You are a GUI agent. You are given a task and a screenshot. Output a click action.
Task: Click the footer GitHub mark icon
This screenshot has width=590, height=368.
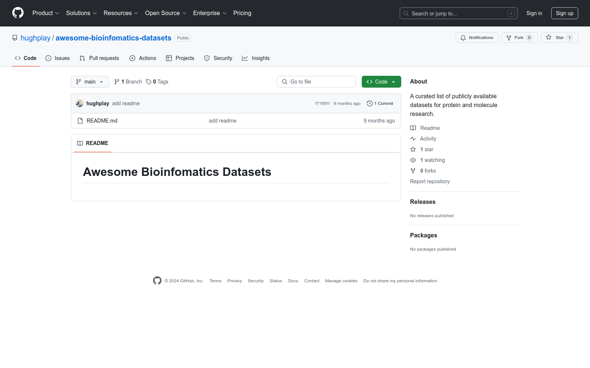pyautogui.click(x=157, y=280)
